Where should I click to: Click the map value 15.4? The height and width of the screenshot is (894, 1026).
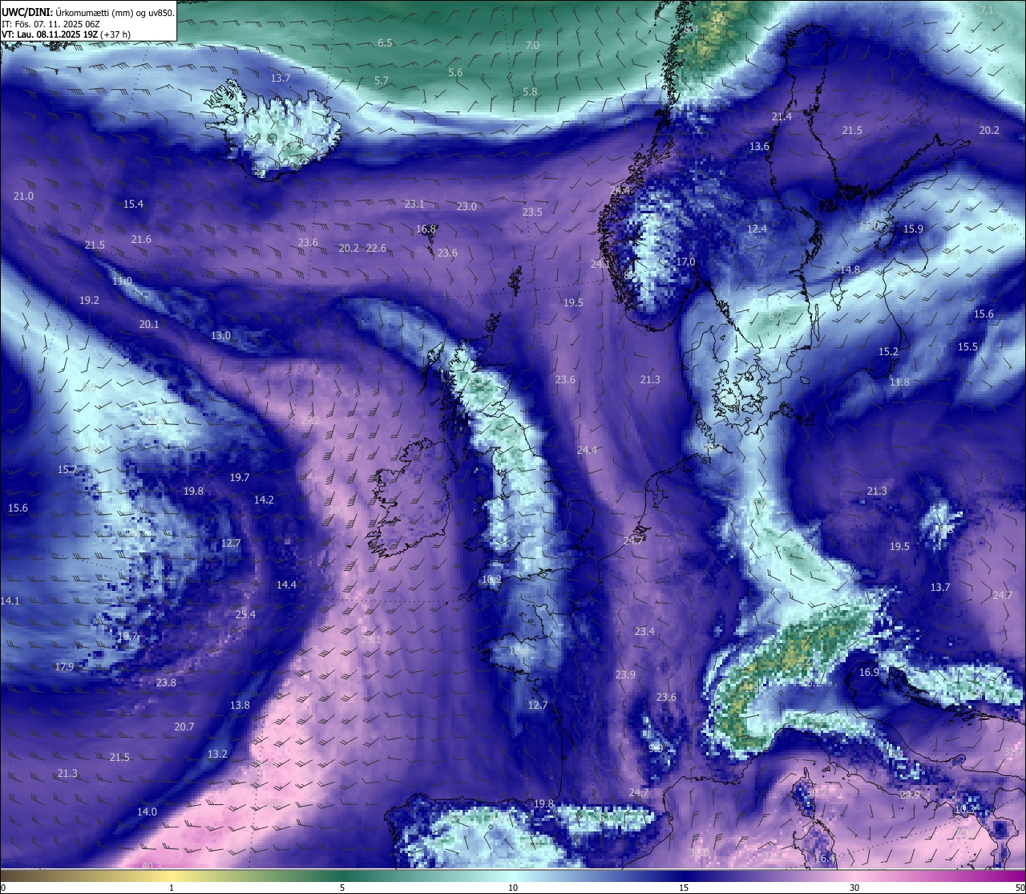pos(133,204)
